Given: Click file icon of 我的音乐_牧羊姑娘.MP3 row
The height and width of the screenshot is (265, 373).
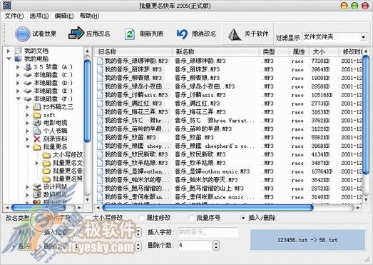Looking at the screenshot, I should coord(100,163).
